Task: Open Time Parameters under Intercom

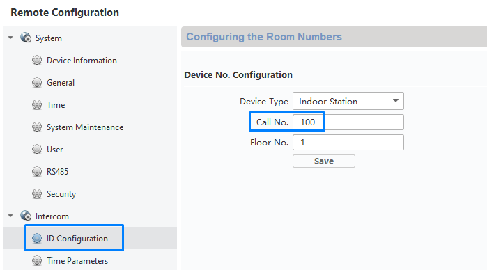Action: coord(77,261)
